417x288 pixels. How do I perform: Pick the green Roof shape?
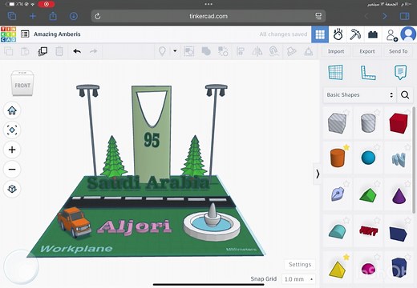[x=368, y=194]
